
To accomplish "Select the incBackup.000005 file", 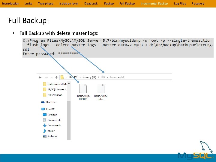I will tap(83, 92).
